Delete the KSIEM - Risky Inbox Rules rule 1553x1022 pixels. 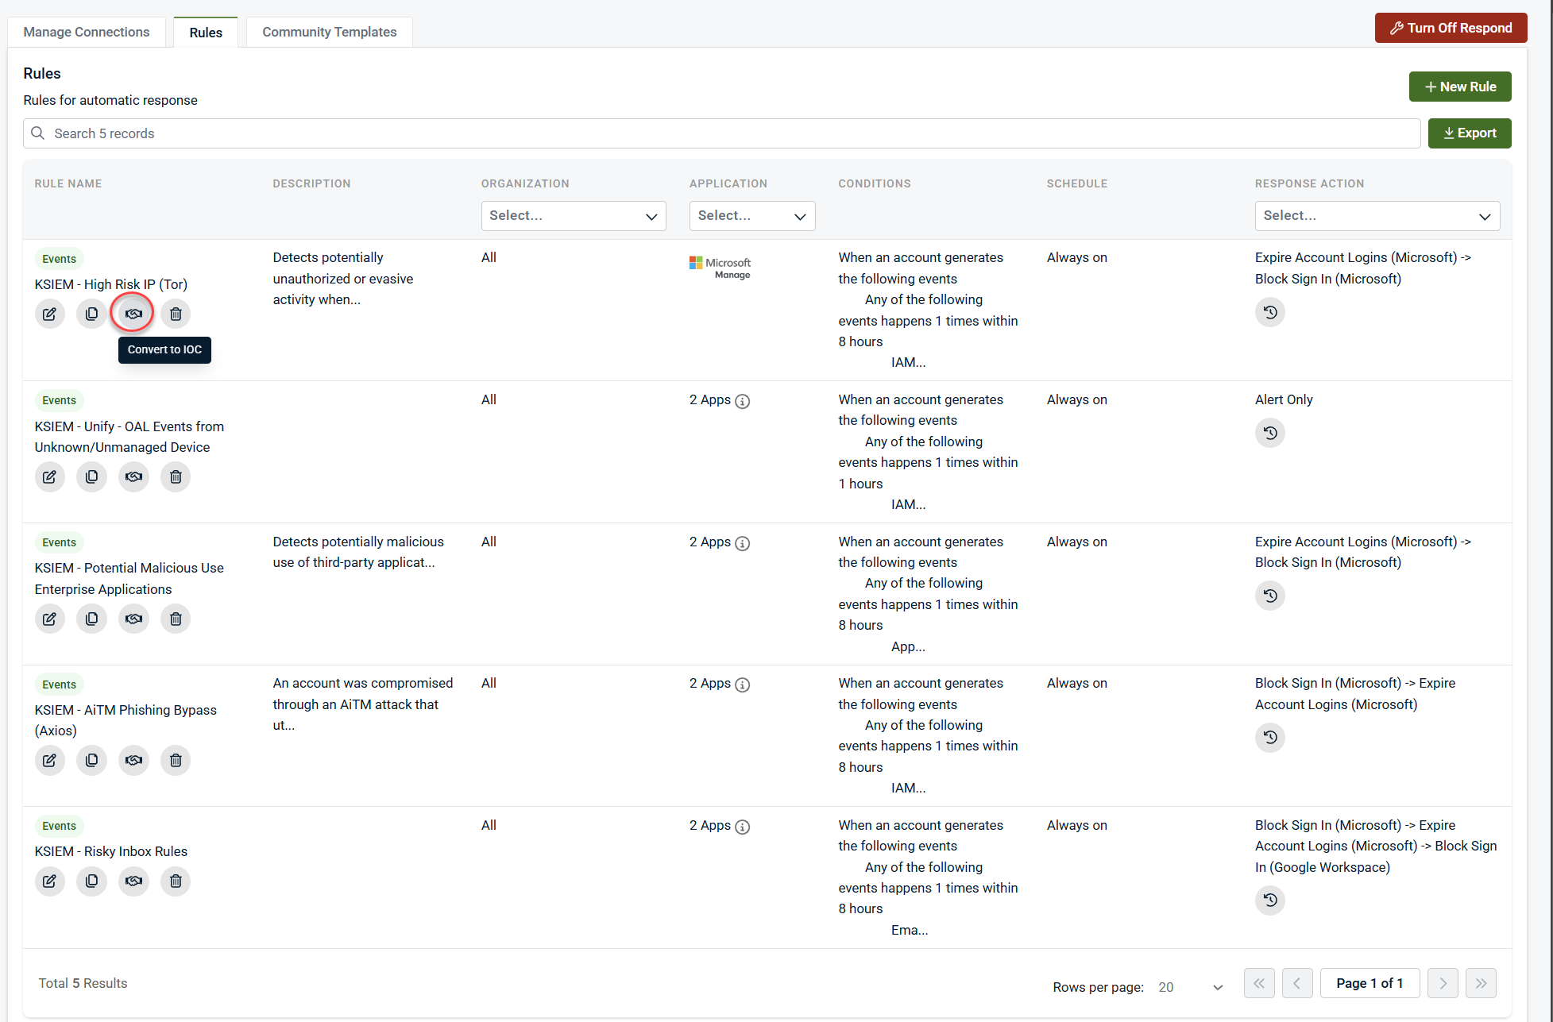pyautogui.click(x=176, y=881)
